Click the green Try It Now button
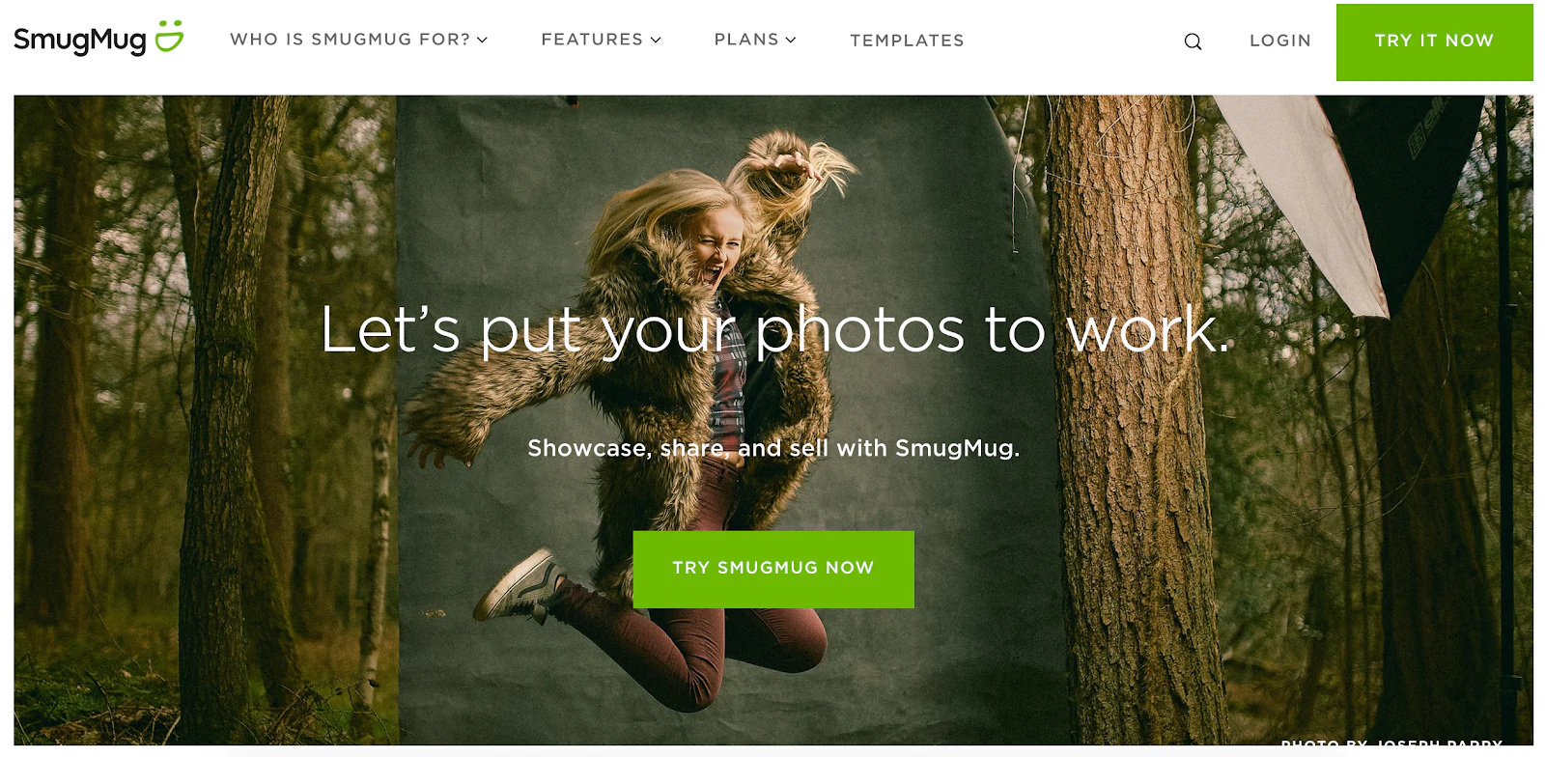The width and height of the screenshot is (1545, 757). (1434, 42)
